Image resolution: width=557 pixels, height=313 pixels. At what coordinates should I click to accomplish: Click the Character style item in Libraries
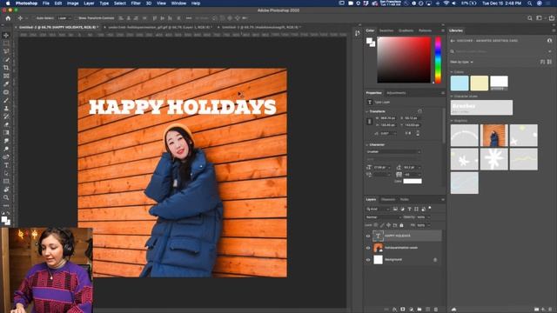[x=481, y=108]
